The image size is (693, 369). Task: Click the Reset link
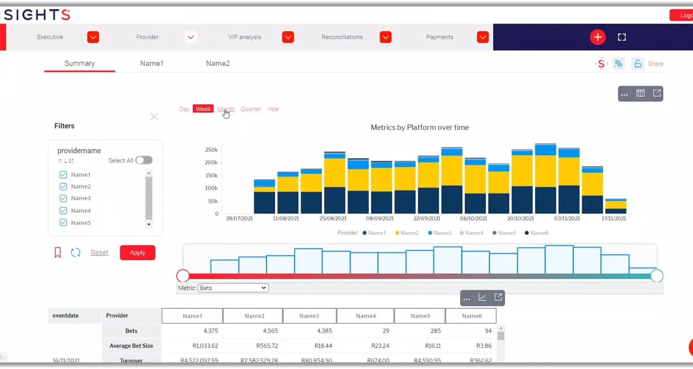(x=99, y=252)
